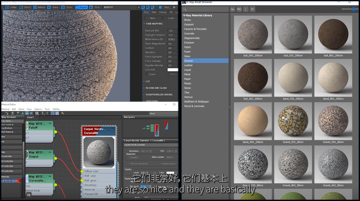This screenshot has width=360, height=201.
Task: Select the Pick hand tool
Action: click(91, 7)
